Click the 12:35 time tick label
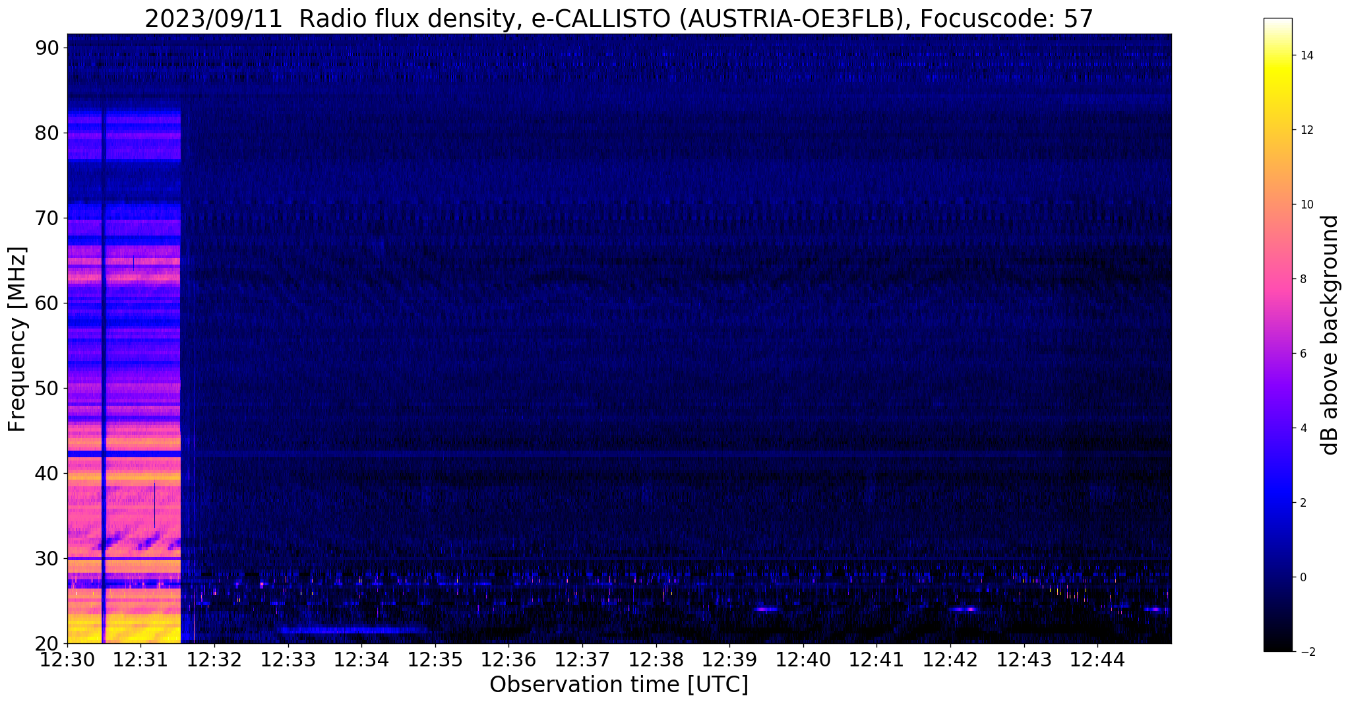Image resolution: width=1350 pixels, height=704 pixels. tap(435, 659)
